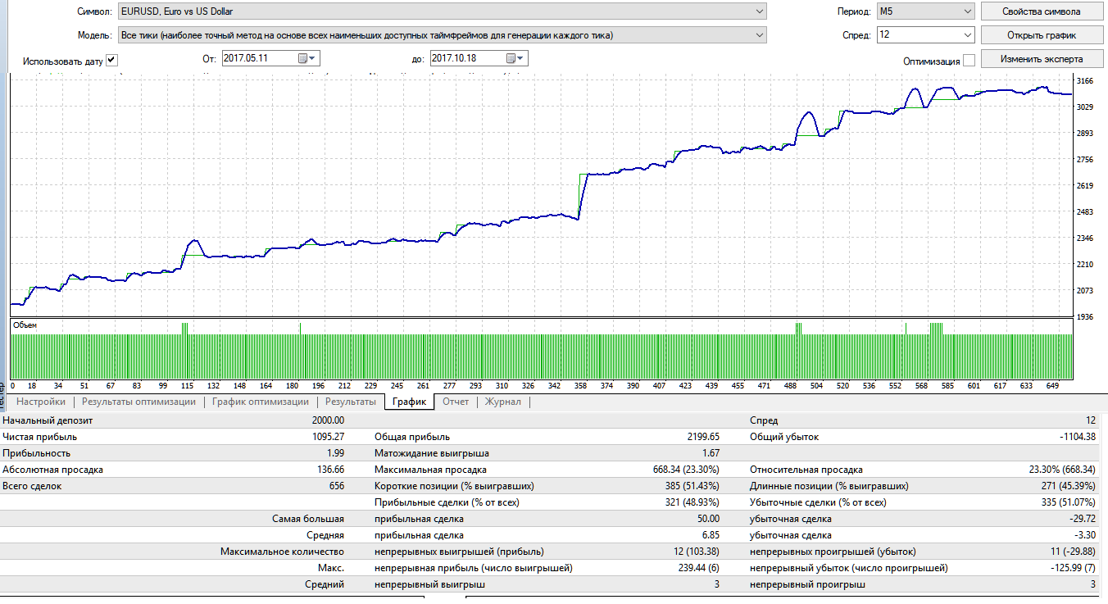Screen dimensions: 1108x604
Task: Switch to the Настройки tab
Action: click(x=41, y=402)
